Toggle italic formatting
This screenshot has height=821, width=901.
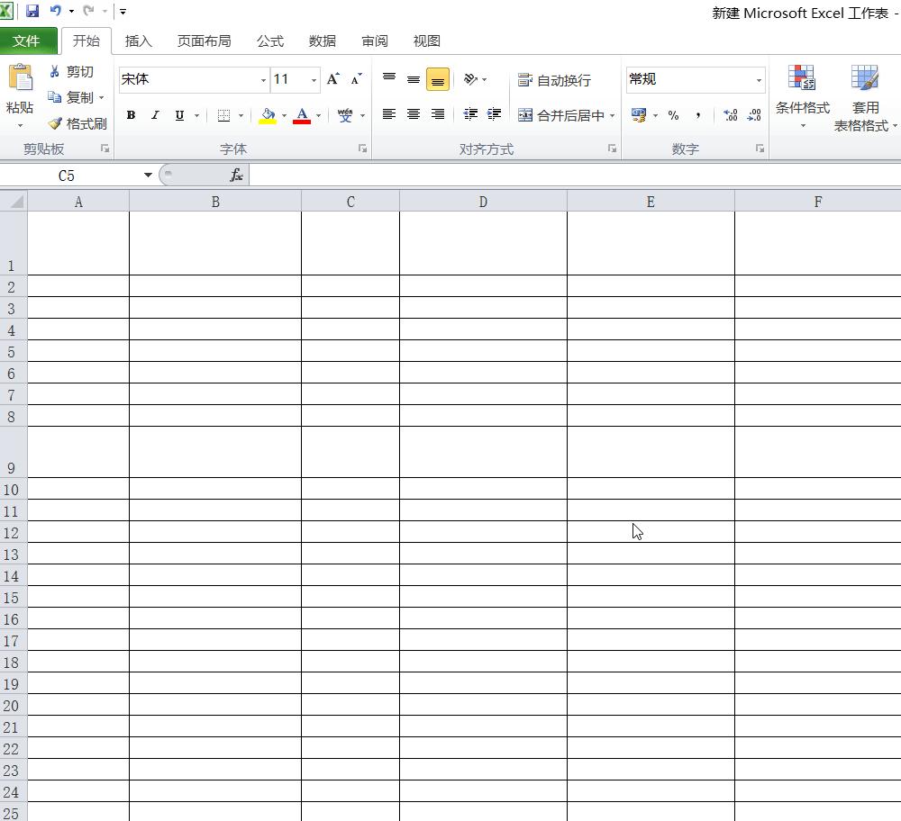154,115
